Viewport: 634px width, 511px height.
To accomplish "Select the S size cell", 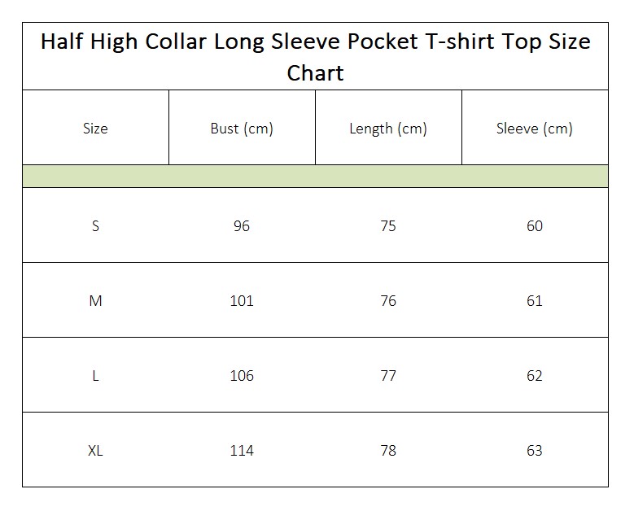I will [95, 225].
